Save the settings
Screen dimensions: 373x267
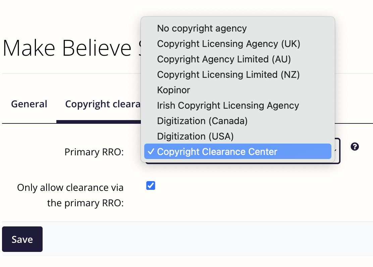coord(22,239)
